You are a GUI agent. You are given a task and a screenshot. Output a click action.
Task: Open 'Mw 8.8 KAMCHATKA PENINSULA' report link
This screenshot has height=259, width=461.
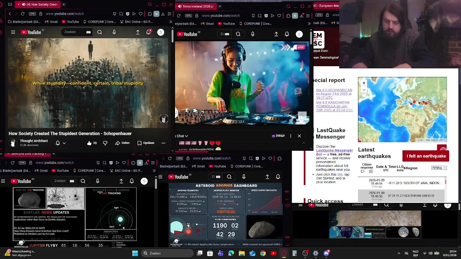click(334, 106)
